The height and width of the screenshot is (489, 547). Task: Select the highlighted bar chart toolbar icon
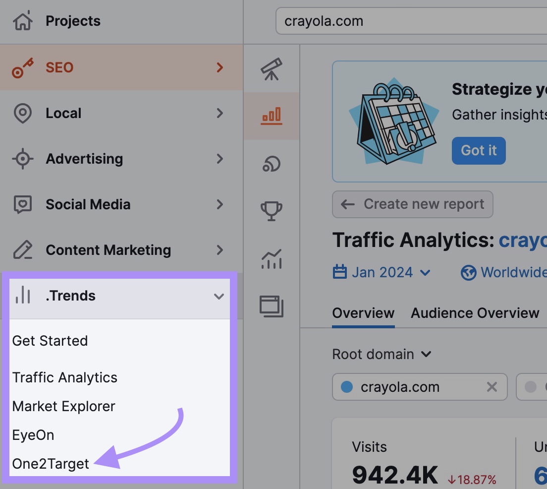(271, 116)
